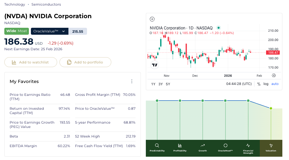Open My Favorites three-dot menu
The image size is (289, 160).
132,81
